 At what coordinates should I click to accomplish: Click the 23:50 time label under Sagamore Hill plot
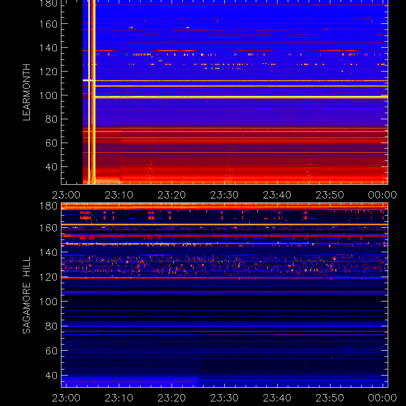[x=330, y=398]
